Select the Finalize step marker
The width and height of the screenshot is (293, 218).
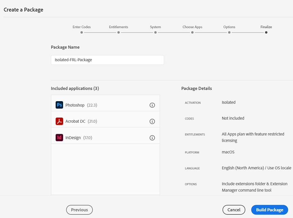266,32
